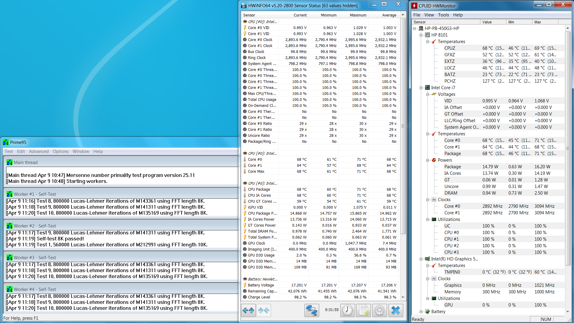This screenshot has height=323, width=574.
Task: Collapse the Powers tree node
Action: click(x=428, y=160)
